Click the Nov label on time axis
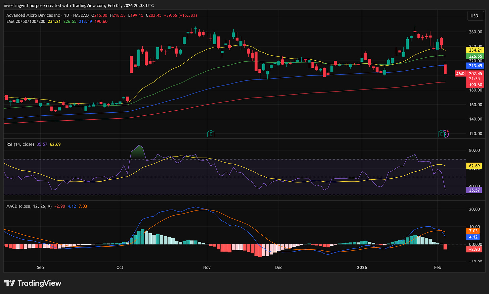489x294 pixels. [x=207, y=268]
